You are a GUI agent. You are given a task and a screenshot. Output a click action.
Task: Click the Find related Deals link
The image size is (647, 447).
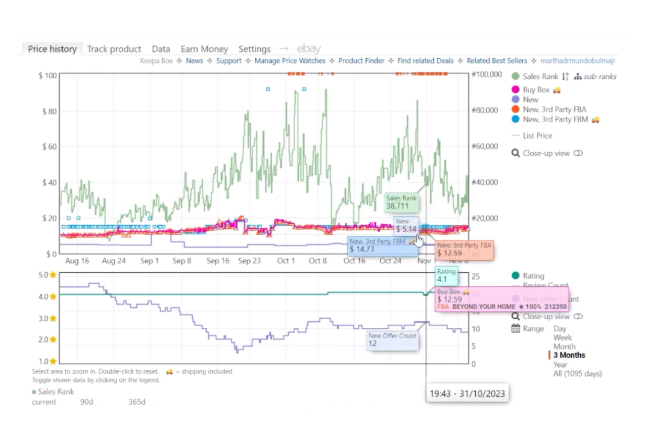click(426, 61)
